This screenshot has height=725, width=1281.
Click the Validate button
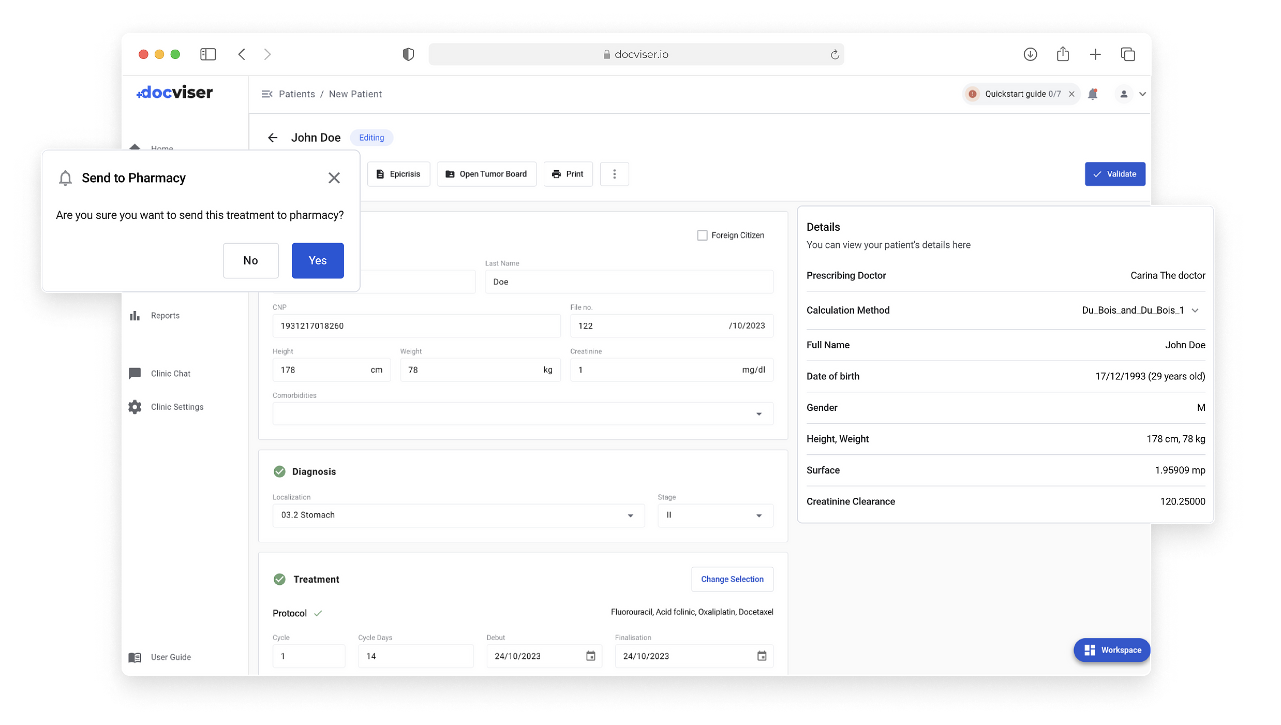tap(1115, 174)
